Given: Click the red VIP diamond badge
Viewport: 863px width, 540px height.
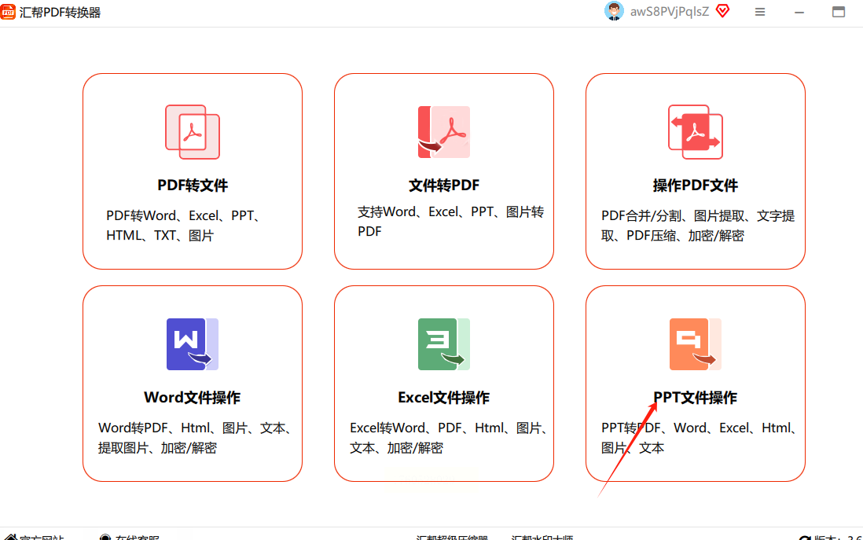Looking at the screenshot, I should (722, 12).
